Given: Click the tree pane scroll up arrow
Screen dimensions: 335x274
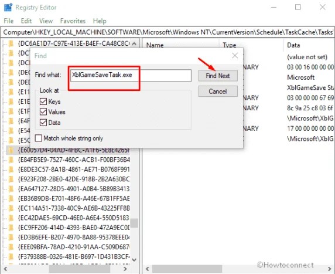Looking at the screenshot, I should pos(134,43).
